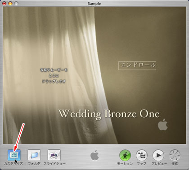This screenshot has height=170, width=189.
Task: Minimize the Sample window
Action: click(10, 3)
